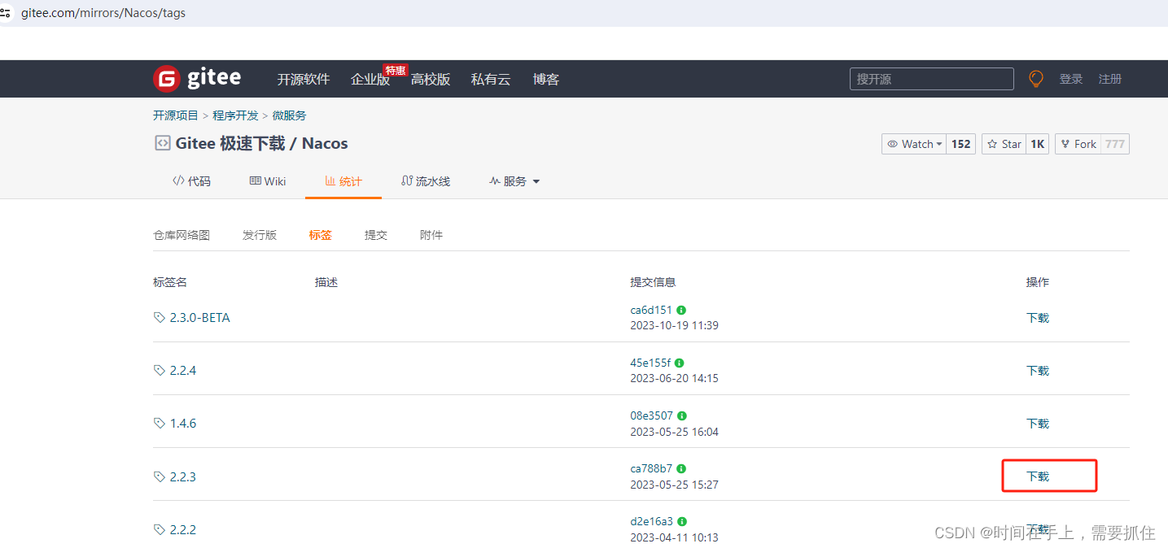Click the tag icon beside 2.2.4
The height and width of the screenshot is (548, 1168).
coord(160,371)
